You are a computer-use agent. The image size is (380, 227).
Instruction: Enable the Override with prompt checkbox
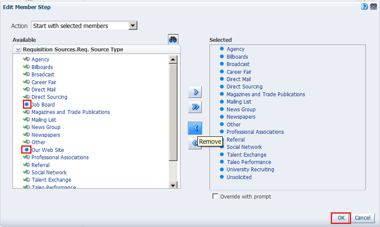215,196
